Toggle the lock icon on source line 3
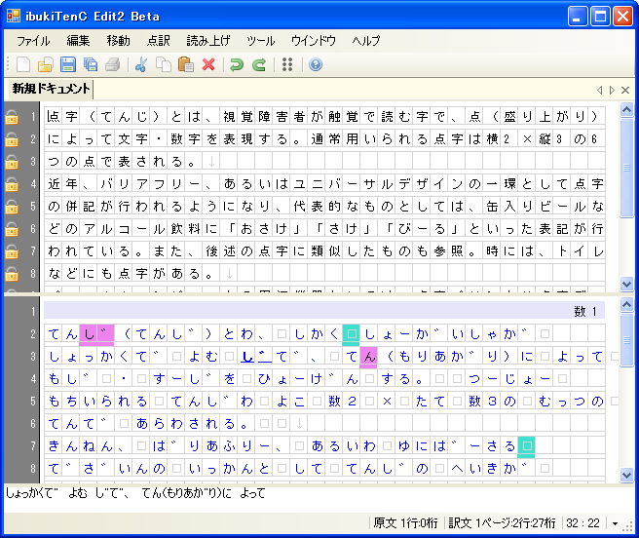This screenshot has width=639, height=538. [12, 162]
